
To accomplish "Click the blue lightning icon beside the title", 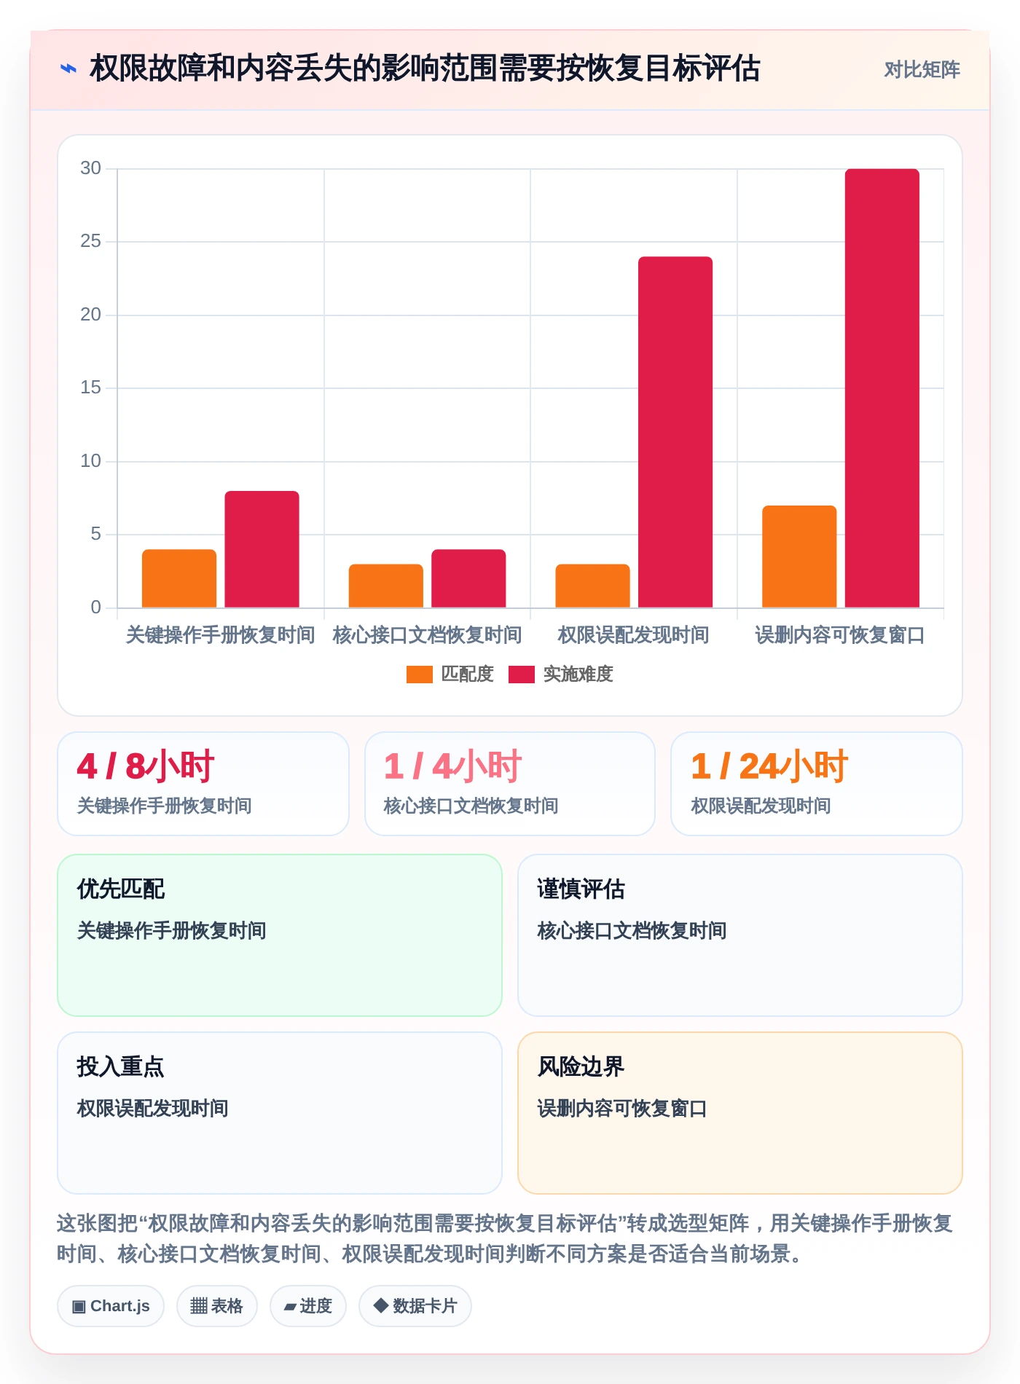I will (68, 69).
